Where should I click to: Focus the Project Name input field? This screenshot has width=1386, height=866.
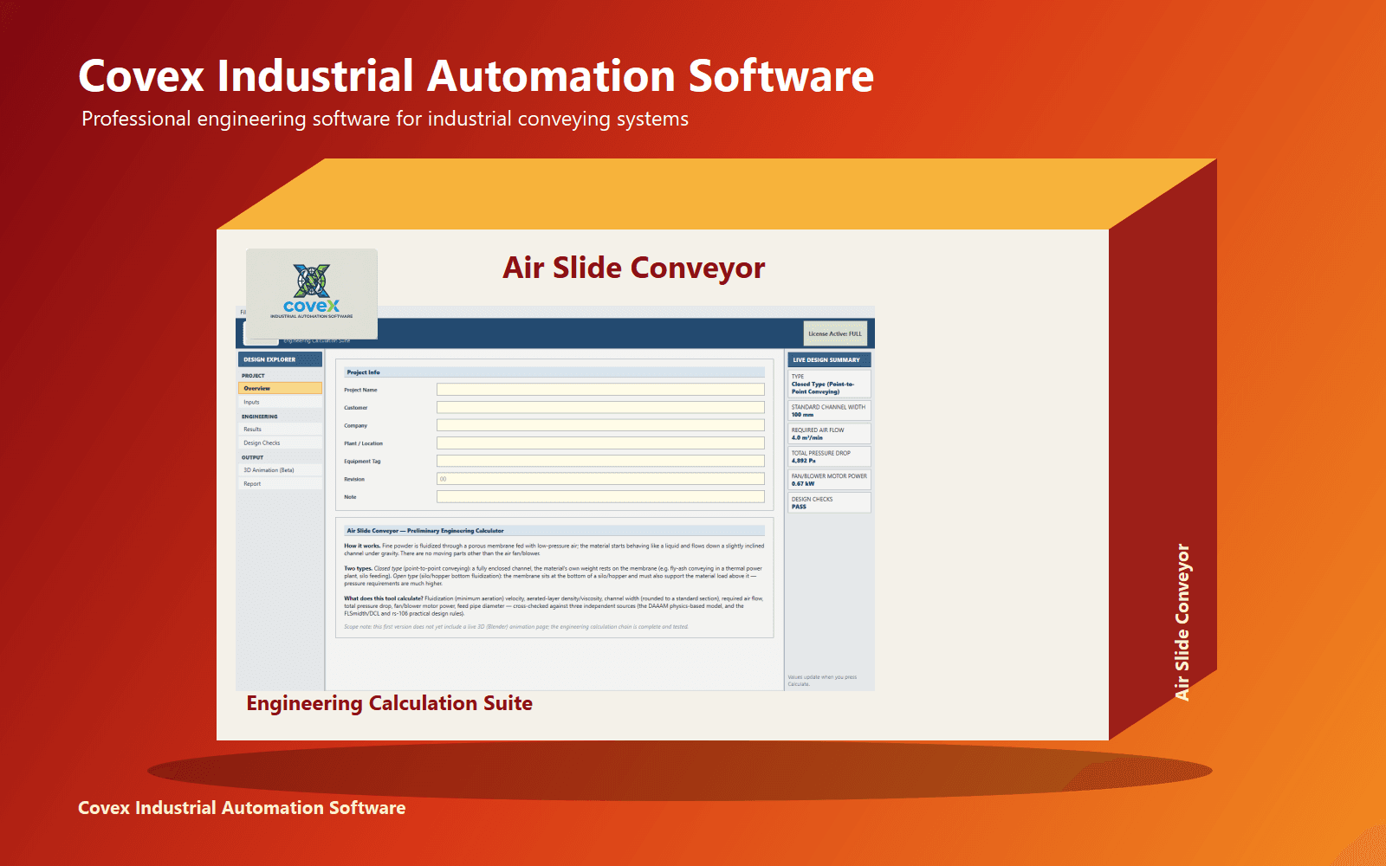coord(600,390)
